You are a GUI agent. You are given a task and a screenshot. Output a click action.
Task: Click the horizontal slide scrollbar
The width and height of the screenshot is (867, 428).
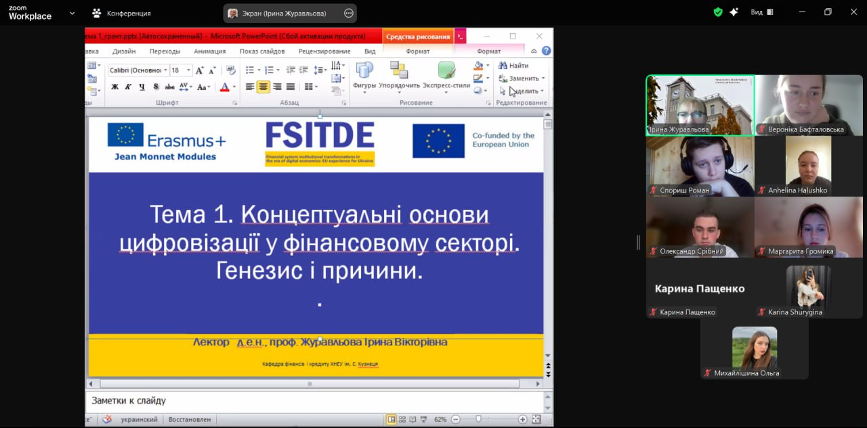(310, 383)
